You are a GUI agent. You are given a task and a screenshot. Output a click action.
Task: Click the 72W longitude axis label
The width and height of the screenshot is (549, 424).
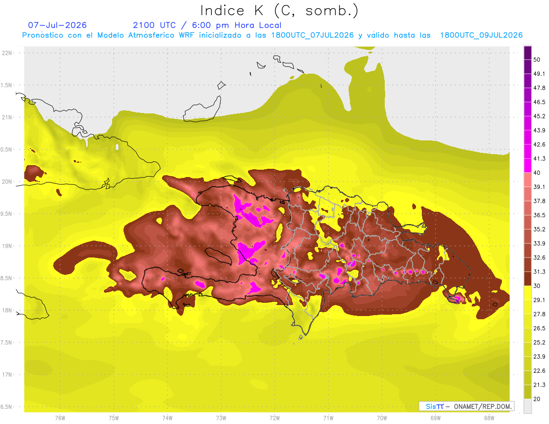274,418
